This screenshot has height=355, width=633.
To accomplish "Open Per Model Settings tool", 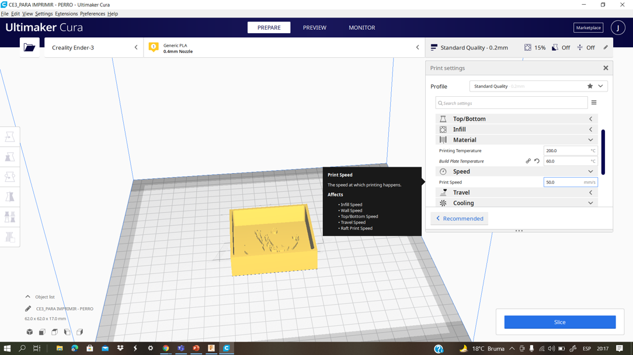I will click(x=10, y=217).
